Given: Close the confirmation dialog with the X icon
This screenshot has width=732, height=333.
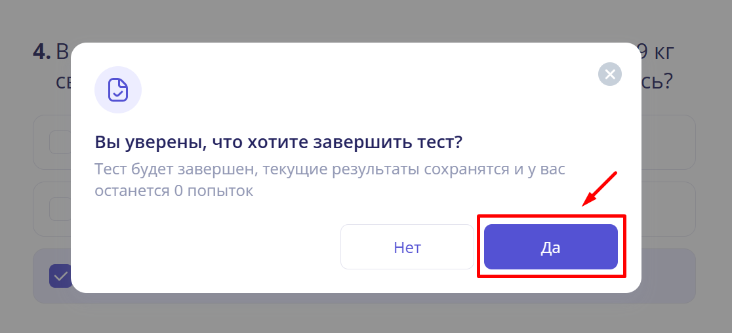Looking at the screenshot, I should click(609, 74).
